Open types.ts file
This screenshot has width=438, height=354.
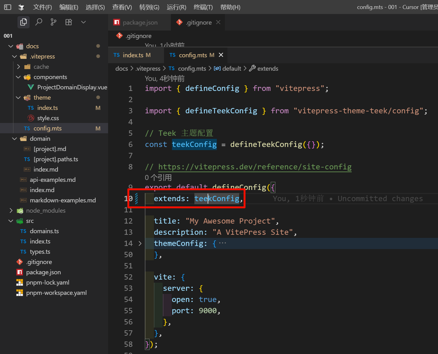[40, 252]
